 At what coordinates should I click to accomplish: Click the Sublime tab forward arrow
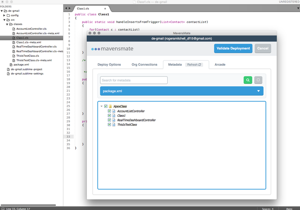click(x=70, y=8)
